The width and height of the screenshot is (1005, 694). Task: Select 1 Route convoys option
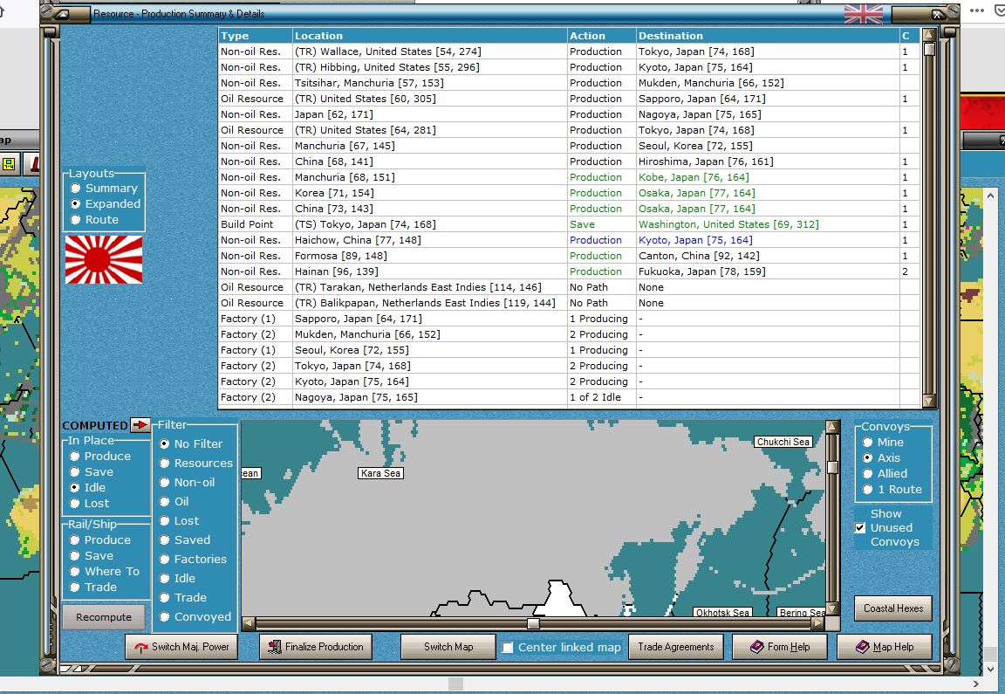(x=868, y=490)
